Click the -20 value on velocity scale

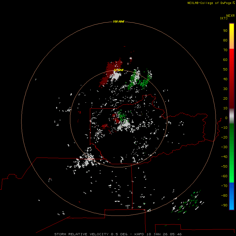click(x=224, y=137)
